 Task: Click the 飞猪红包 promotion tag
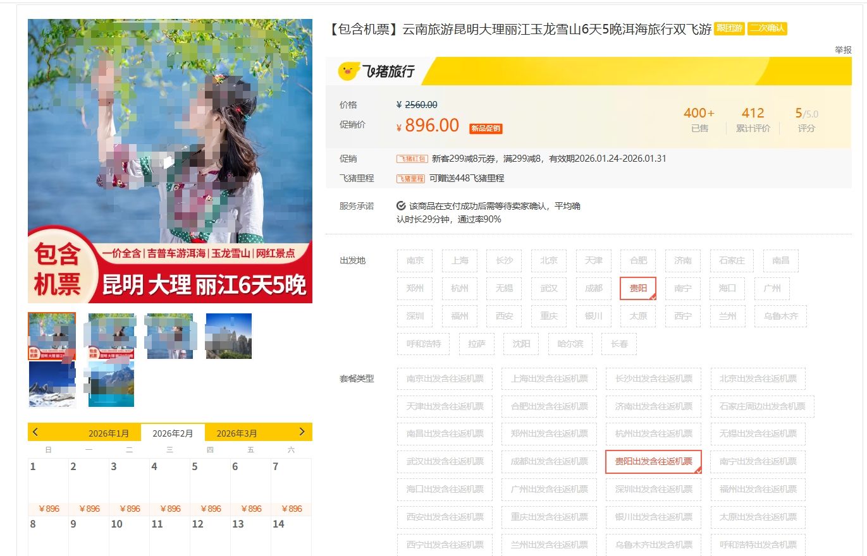click(x=412, y=159)
